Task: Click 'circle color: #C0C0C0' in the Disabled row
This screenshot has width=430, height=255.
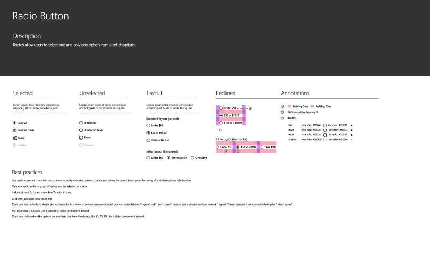Action: (x=311, y=140)
